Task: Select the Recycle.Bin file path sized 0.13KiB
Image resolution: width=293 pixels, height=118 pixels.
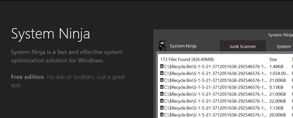Action: click(215, 87)
